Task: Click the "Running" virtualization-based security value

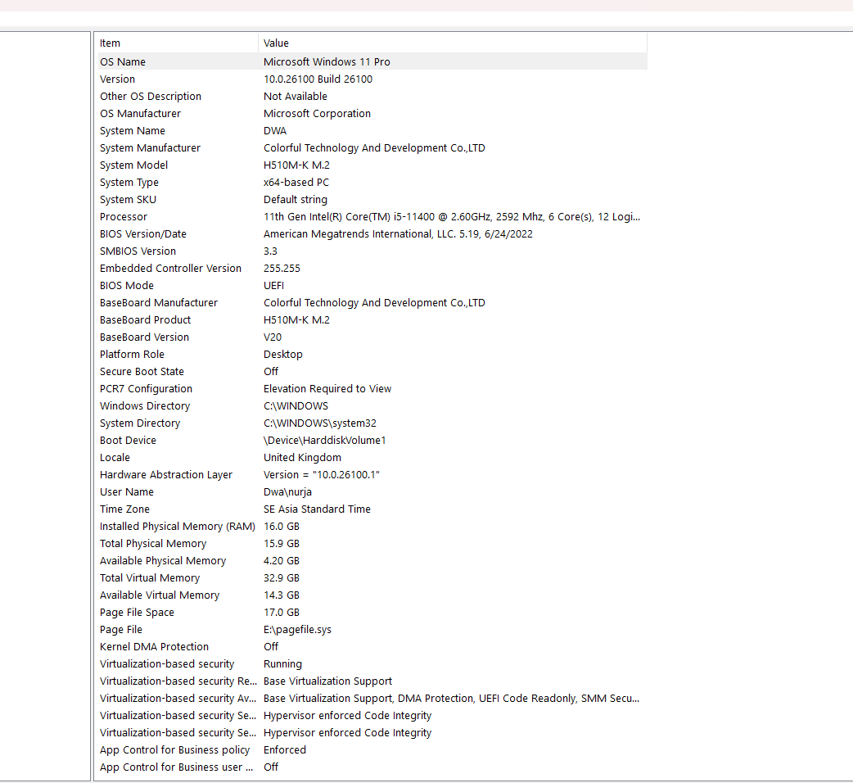Action: coord(283,664)
